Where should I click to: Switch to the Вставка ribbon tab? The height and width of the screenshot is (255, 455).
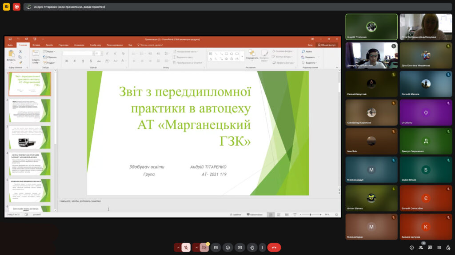[36, 45]
